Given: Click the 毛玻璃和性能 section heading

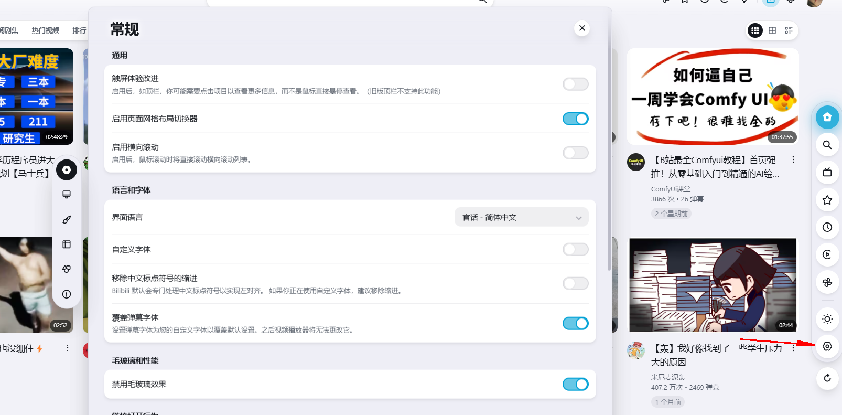Looking at the screenshot, I should (135, 360).
